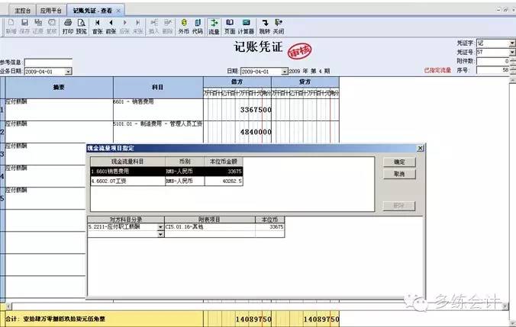
Task: Toggle the 流量 (cash flow) toolbar icon
Action: (x=214, y=26)
